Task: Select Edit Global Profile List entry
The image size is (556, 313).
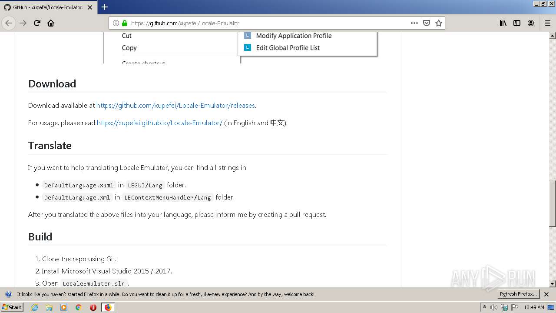Action: point(288,48)
